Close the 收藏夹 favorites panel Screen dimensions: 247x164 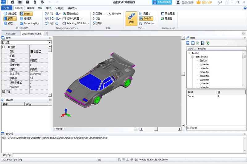[x=50, y=100]
